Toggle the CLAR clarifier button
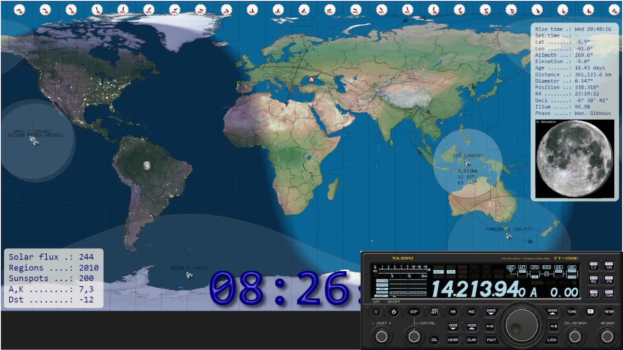 point(472,340)
